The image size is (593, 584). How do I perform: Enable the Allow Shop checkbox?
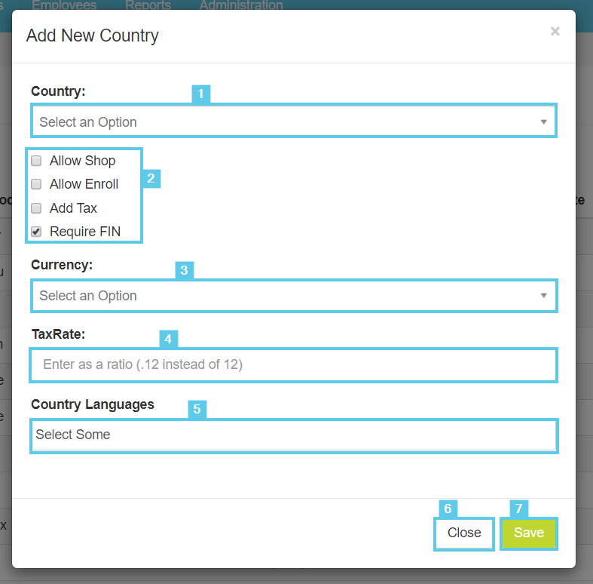coord(36,161)
